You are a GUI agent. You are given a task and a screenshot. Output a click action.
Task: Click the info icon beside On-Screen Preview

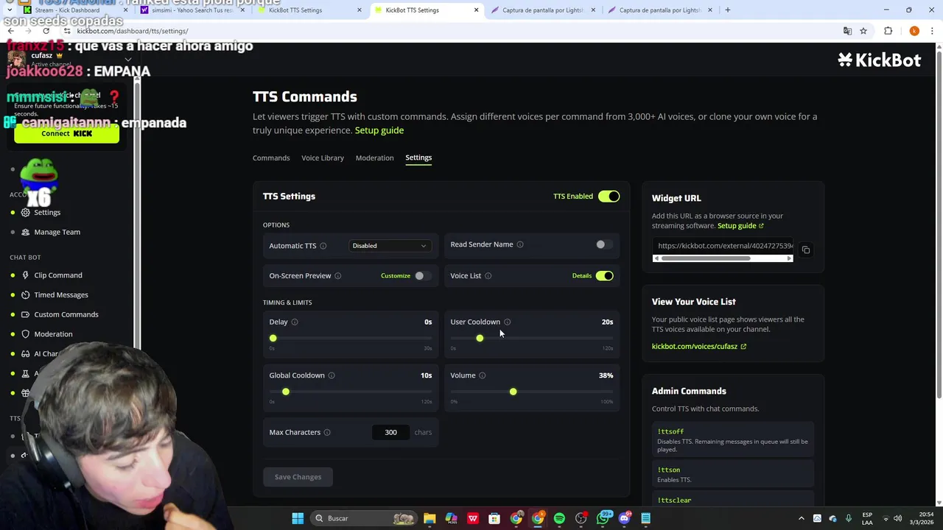[x=337, y=276]
